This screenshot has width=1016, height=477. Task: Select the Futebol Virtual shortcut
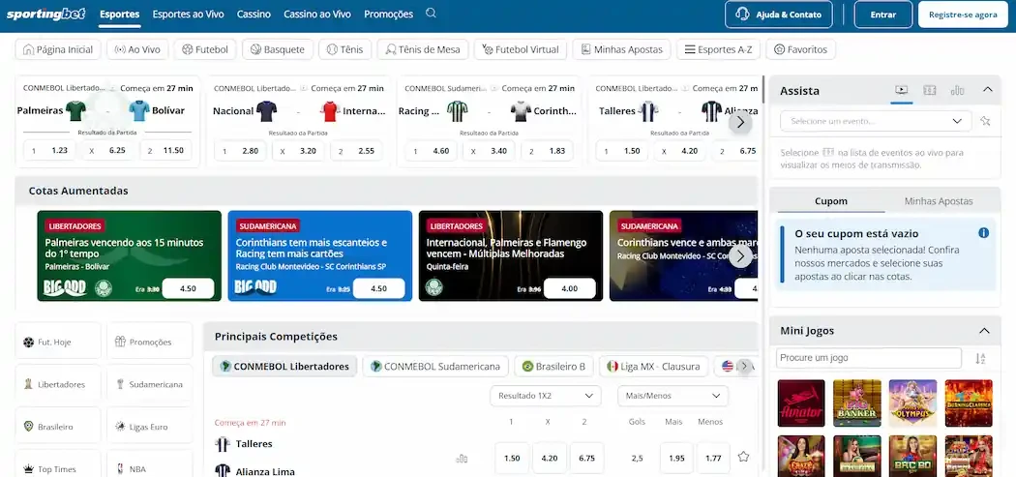(521, 49)
